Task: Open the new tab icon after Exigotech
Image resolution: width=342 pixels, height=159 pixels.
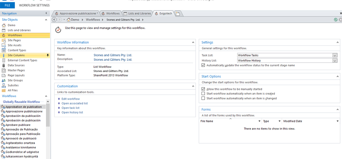Action: [178, 14]
